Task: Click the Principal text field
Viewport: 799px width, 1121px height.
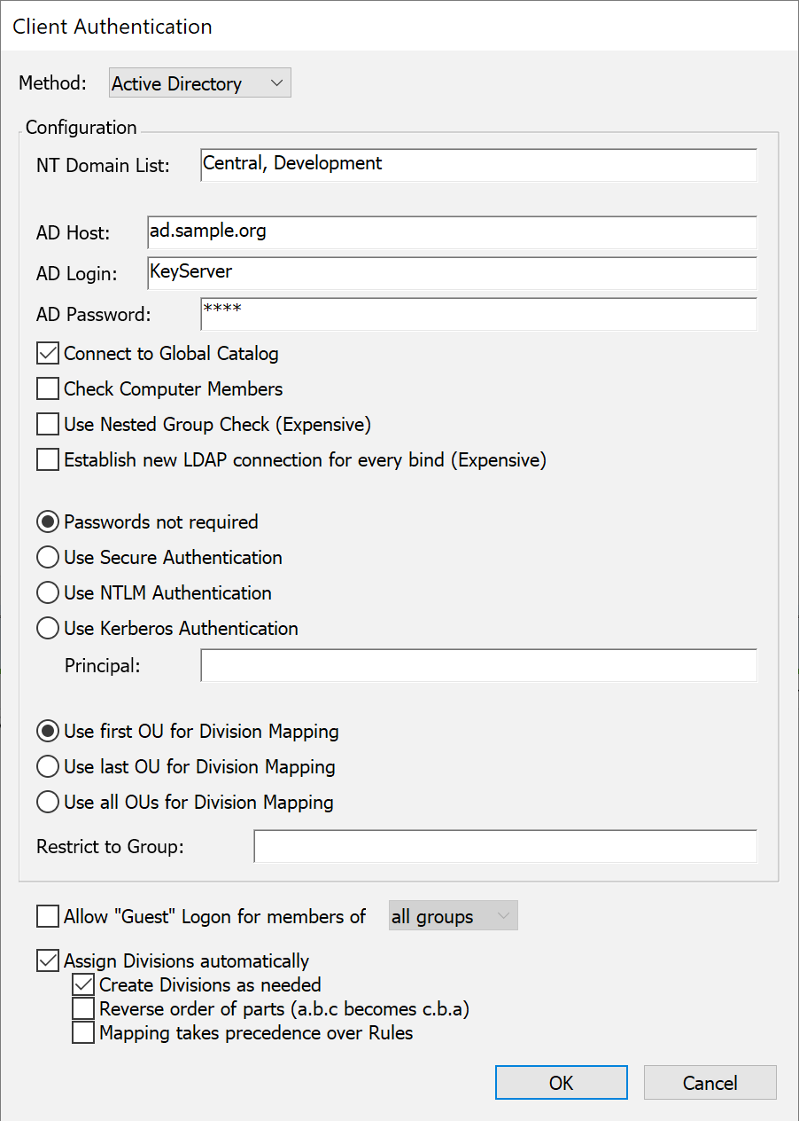Action: [478, 665]
